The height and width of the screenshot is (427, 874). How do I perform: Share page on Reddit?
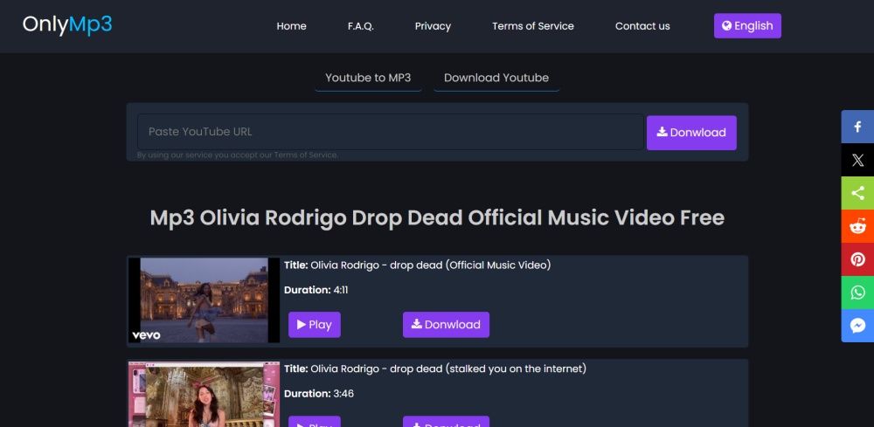click(857, 226)
